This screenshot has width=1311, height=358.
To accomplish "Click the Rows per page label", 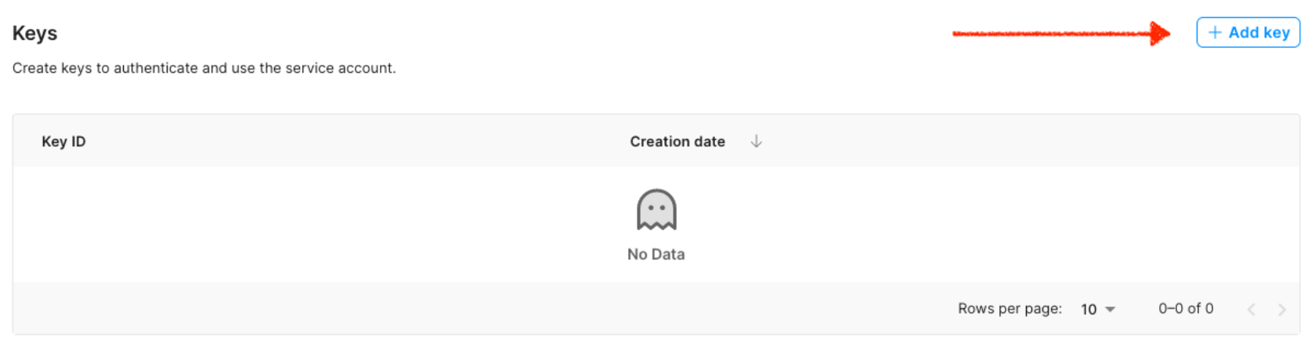I will click(x=1009, y=309).
